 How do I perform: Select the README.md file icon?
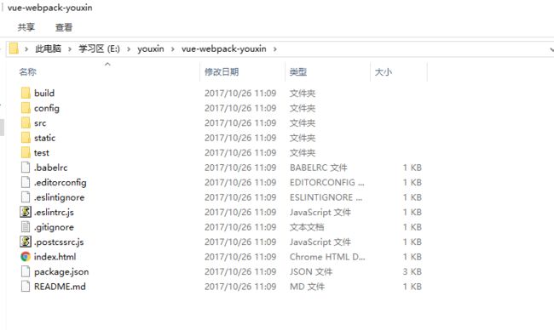pyautogui.click(x=26, y=287)
